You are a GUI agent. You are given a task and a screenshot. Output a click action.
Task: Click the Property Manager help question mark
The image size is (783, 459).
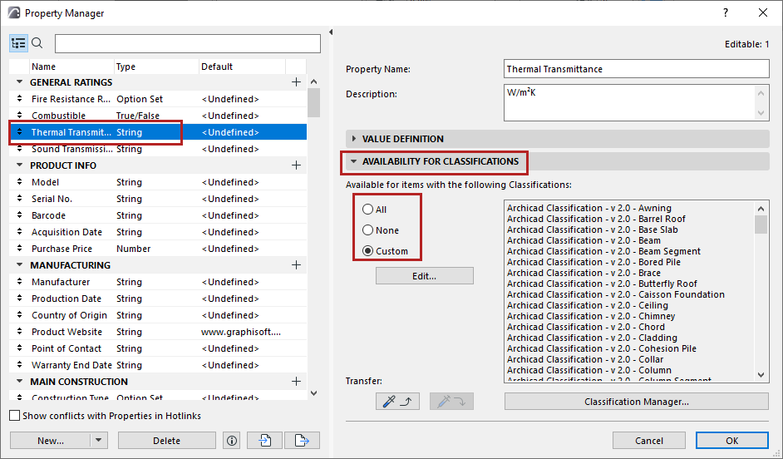[726, 13]
